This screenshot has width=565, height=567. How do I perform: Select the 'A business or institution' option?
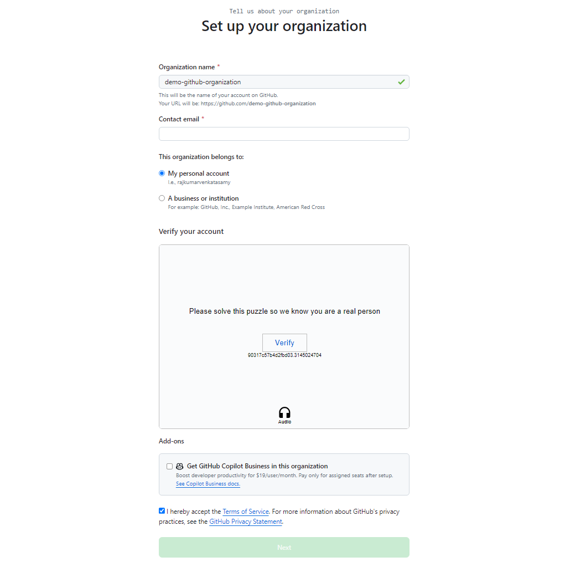coord(162,198)
